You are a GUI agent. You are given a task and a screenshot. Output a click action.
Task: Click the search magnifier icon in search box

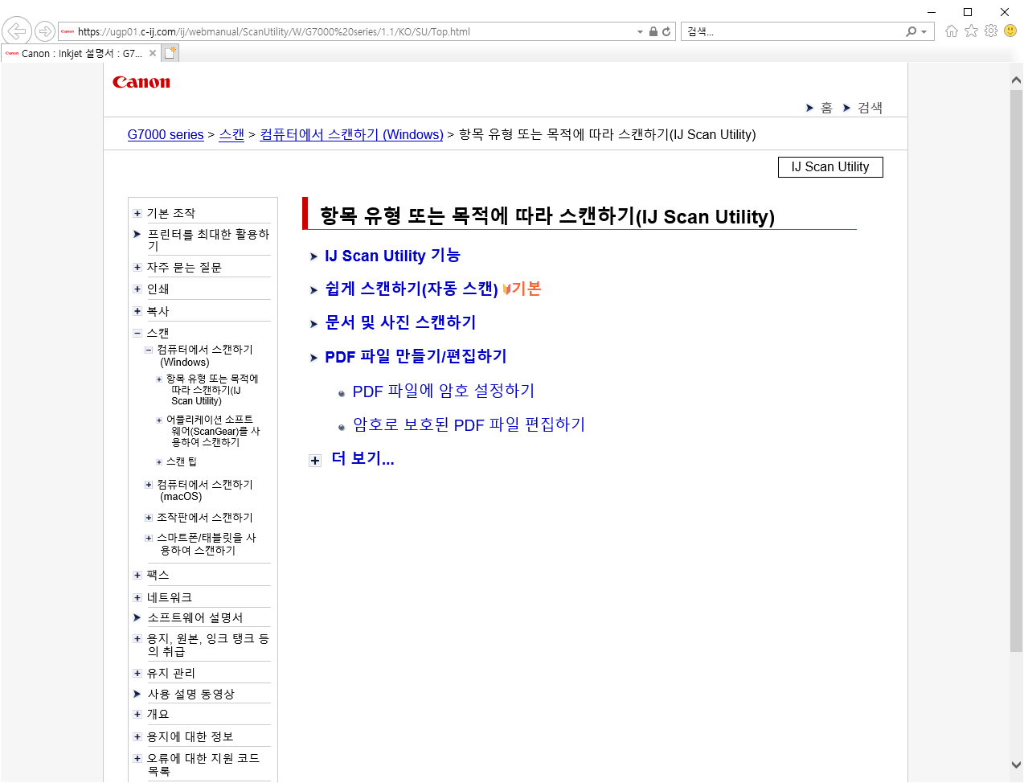tap(911, 31)
